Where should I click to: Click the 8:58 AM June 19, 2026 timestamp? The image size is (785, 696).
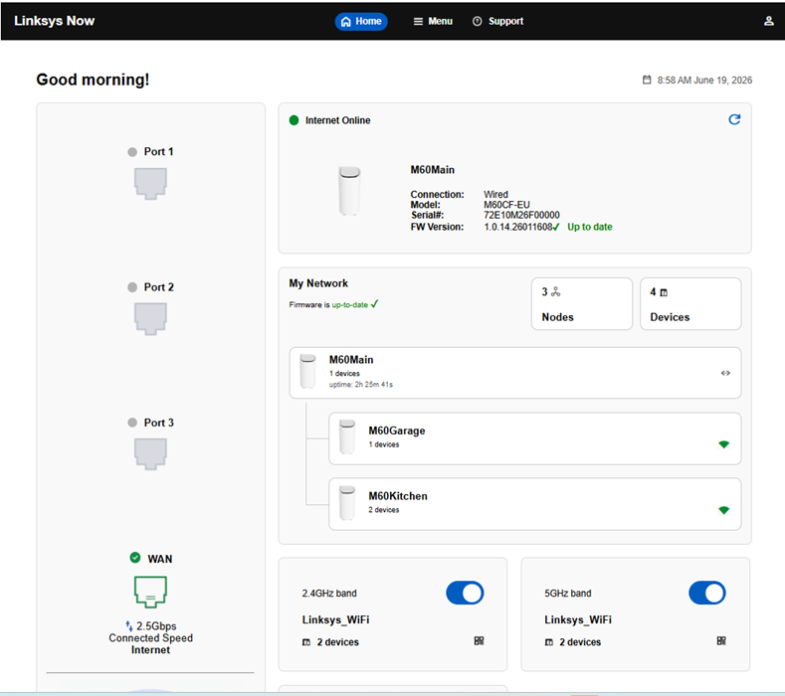click(704, 81)
